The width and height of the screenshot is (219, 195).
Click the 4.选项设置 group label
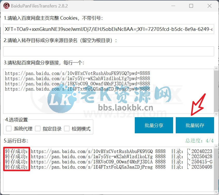(17, 120)
